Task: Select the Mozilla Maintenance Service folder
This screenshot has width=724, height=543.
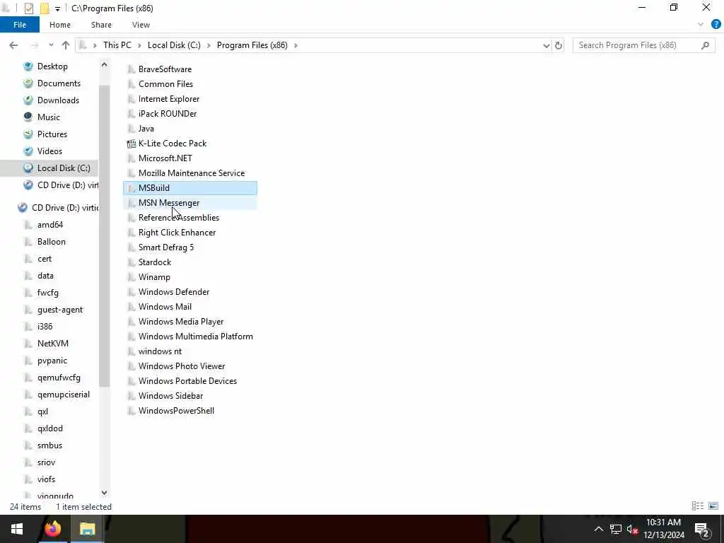Action: pos(192,173)
